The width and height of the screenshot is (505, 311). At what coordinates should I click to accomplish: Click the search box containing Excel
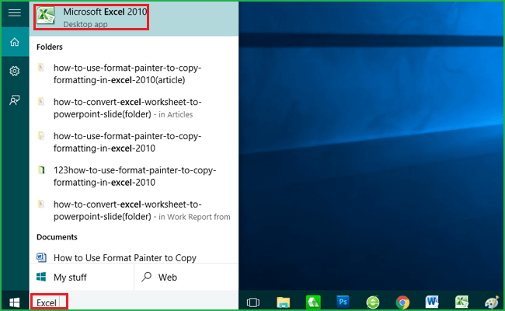click(49, 302)
